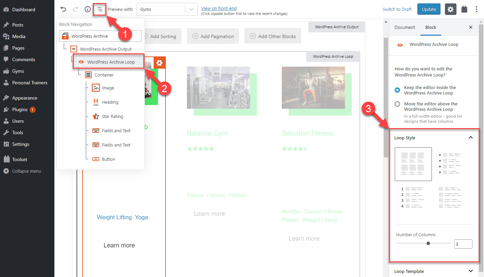Viewport: 484px width, 277px height.
Task: Select Keep the editor inside the loop
Action: coord(397,90)
